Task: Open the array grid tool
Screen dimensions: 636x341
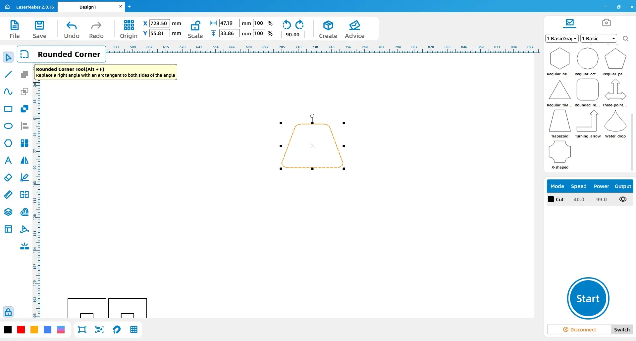Action: 25,143
